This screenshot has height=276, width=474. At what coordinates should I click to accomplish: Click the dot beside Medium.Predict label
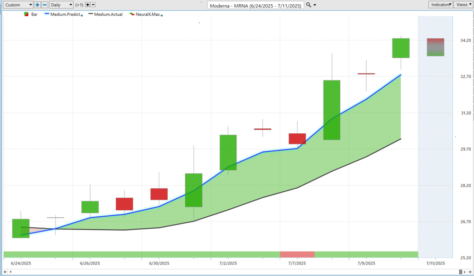pyautogui.click(x=82, y=15)
